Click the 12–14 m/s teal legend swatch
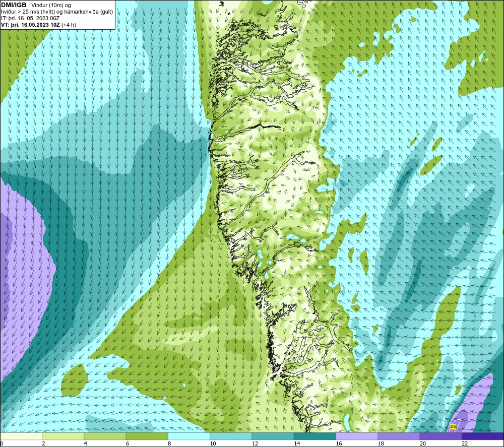 click(x=273, y=436)
